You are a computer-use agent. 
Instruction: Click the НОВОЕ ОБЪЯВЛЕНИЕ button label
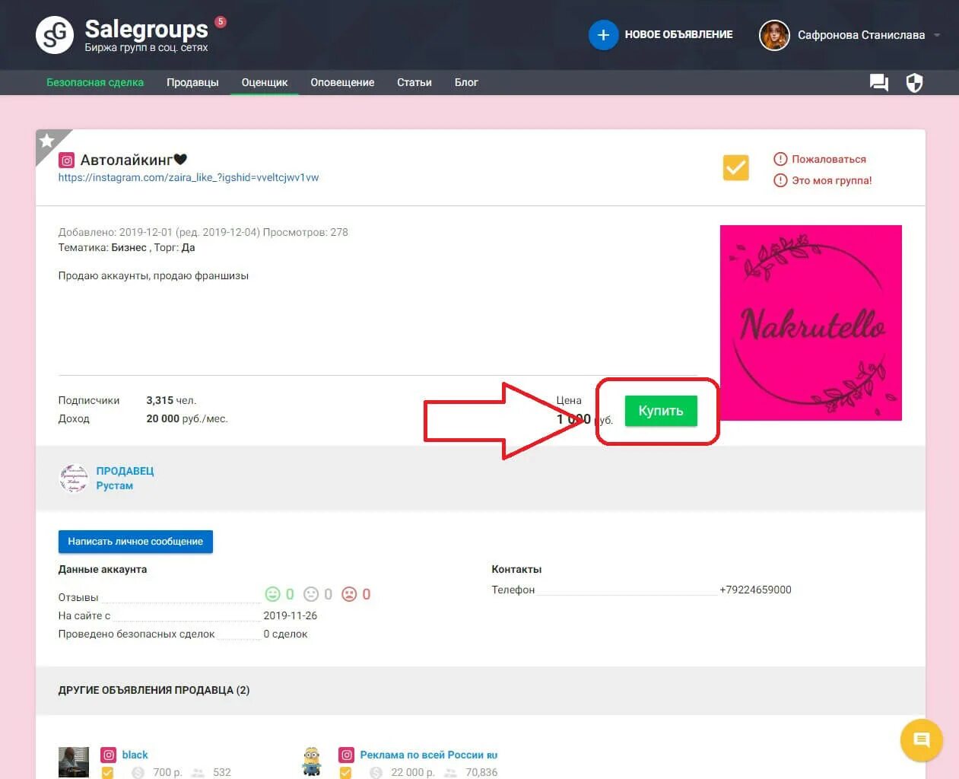click(x=679, y=35)
